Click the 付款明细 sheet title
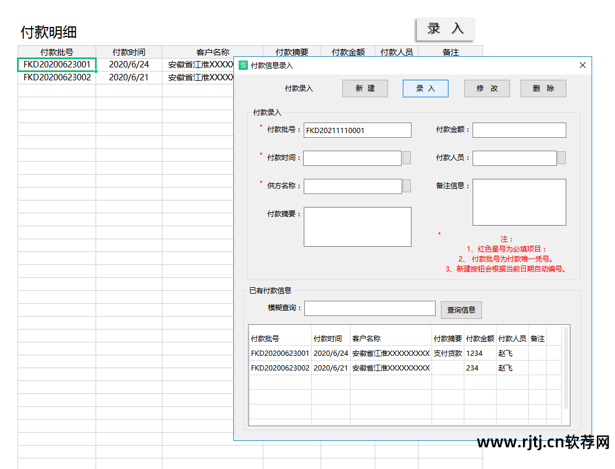Screen dimensions: 615x469 (49, 32)
